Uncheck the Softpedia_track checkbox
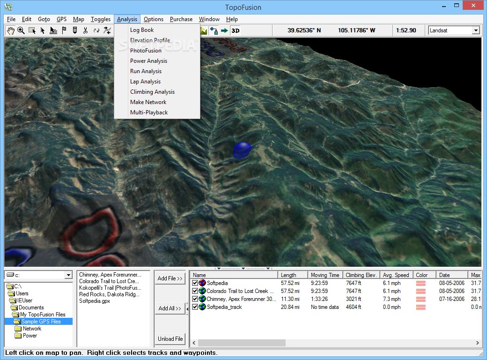Screen dimensions: 487x360 [x=195, y=307]
